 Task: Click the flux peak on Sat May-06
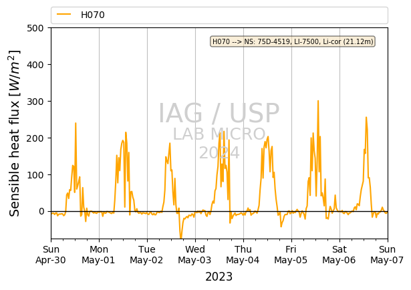(366, 118)
